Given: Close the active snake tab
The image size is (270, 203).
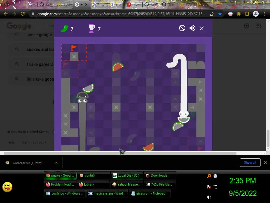Looking at the screenshot, I should [x=86, y=4].
